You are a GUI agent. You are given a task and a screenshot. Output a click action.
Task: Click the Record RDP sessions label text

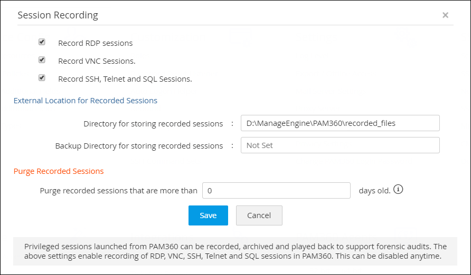click(95, 43)
